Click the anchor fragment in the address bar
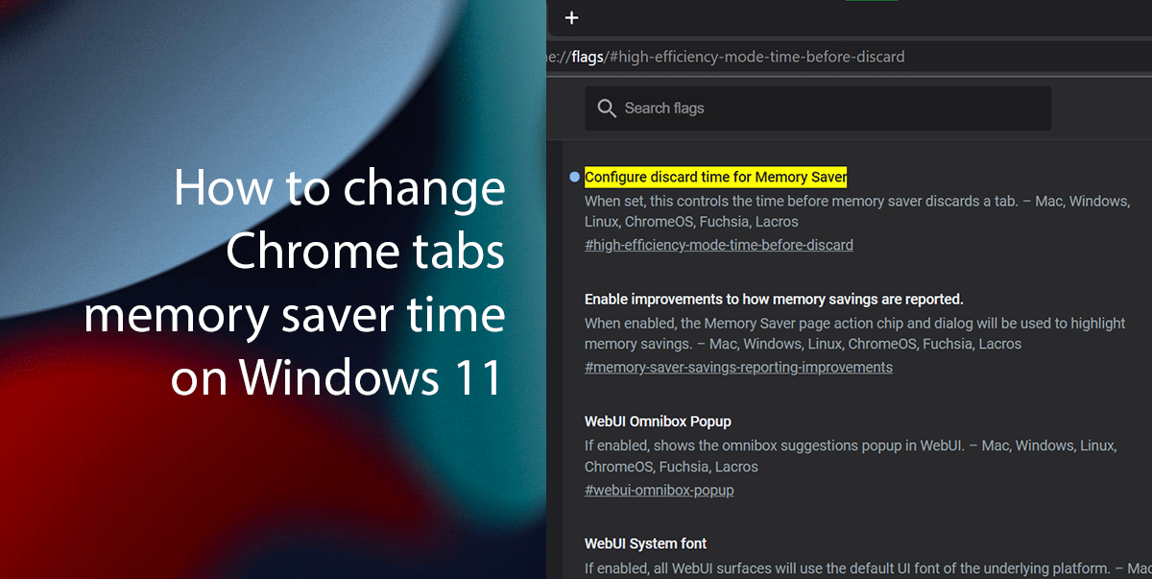 (x=758, y=57)
